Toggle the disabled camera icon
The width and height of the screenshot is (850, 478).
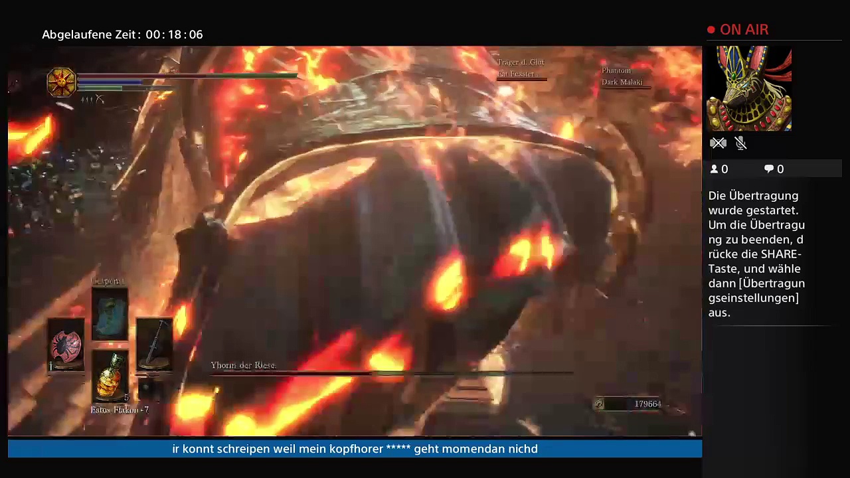pyautogui.click(x=718, y=143)
